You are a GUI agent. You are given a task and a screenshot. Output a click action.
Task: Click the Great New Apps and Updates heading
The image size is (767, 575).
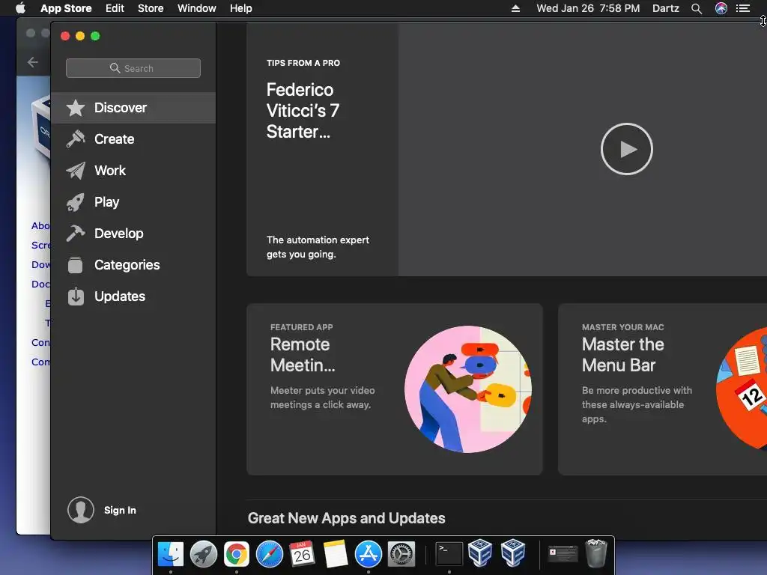click(x=346, y=518)
